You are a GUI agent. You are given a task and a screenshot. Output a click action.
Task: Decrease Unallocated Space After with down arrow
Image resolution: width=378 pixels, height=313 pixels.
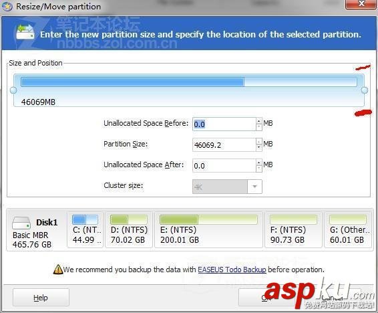tap(258, 169)
